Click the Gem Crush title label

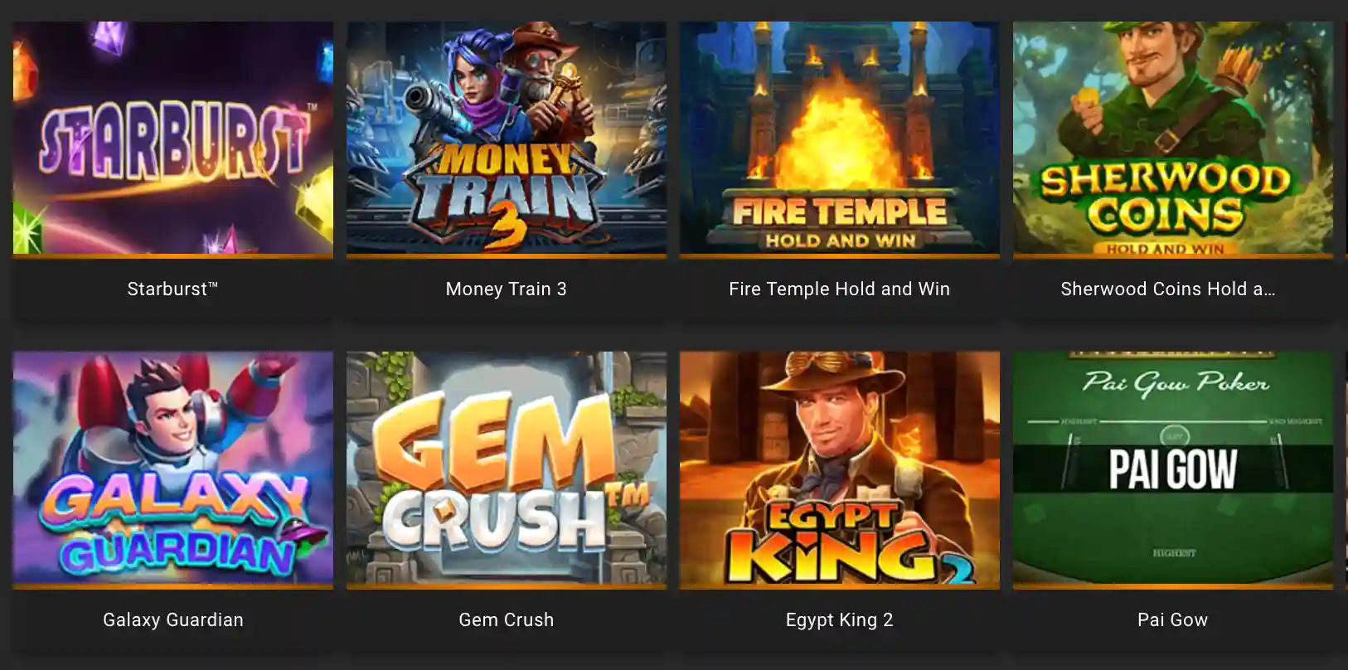point(506,619)
